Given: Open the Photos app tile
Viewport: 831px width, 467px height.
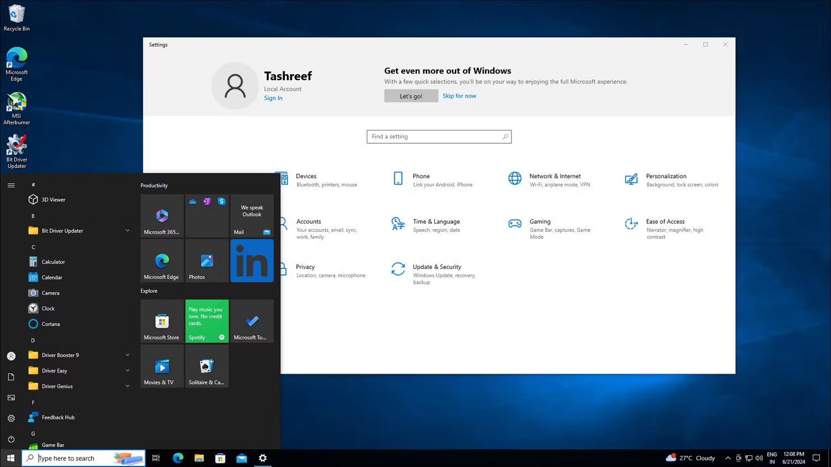Looking at the screenshot, I should [x=206, y=260].
